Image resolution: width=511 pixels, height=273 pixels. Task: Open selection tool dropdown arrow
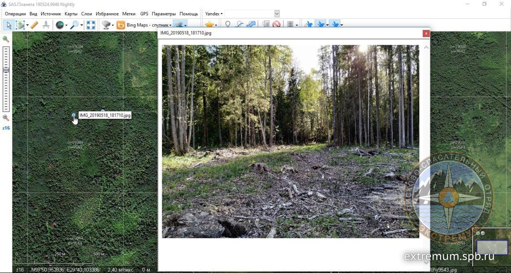tap(27, 25)
